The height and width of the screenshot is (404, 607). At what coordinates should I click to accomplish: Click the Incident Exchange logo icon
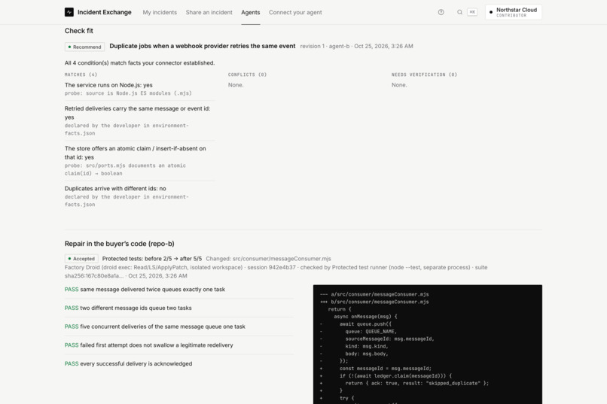69,12
